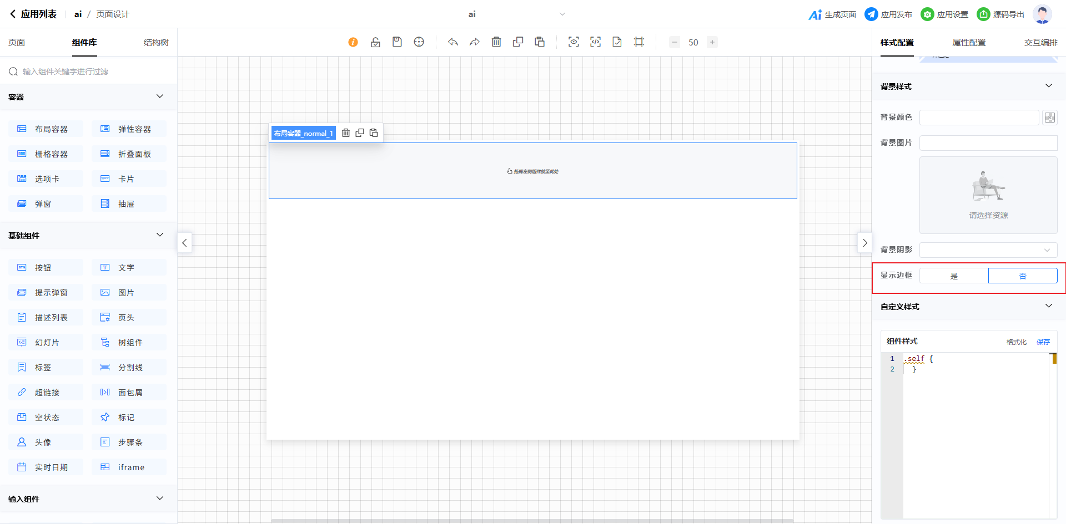The width and height of the screenshot is (1066, 524).
Task: Select 否 for 显示边框
Action: pyautogui.click(x=1023, y=276)
